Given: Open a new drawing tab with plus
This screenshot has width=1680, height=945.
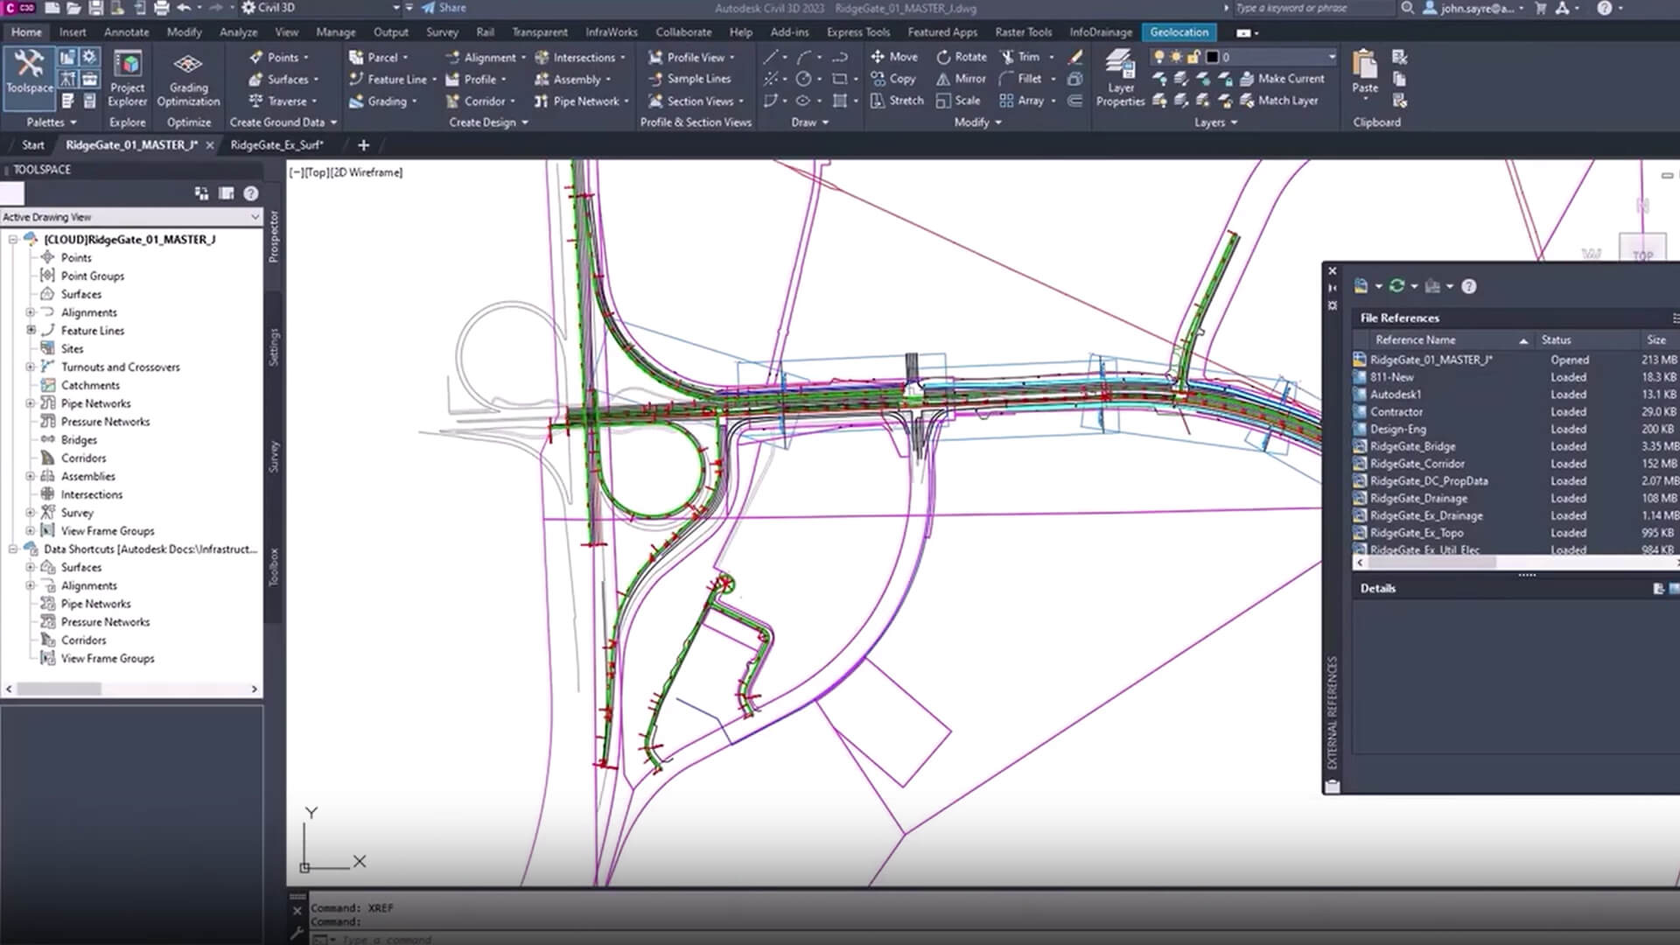Looking at the screenshot, I should point(363,145).
